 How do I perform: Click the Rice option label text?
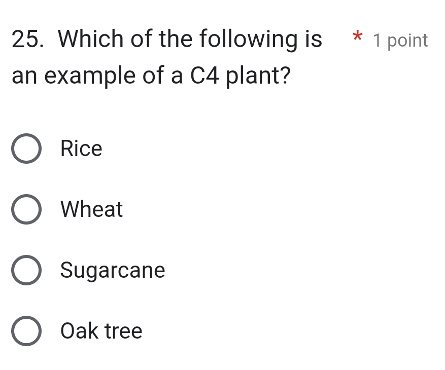click(x=81, y=149)
